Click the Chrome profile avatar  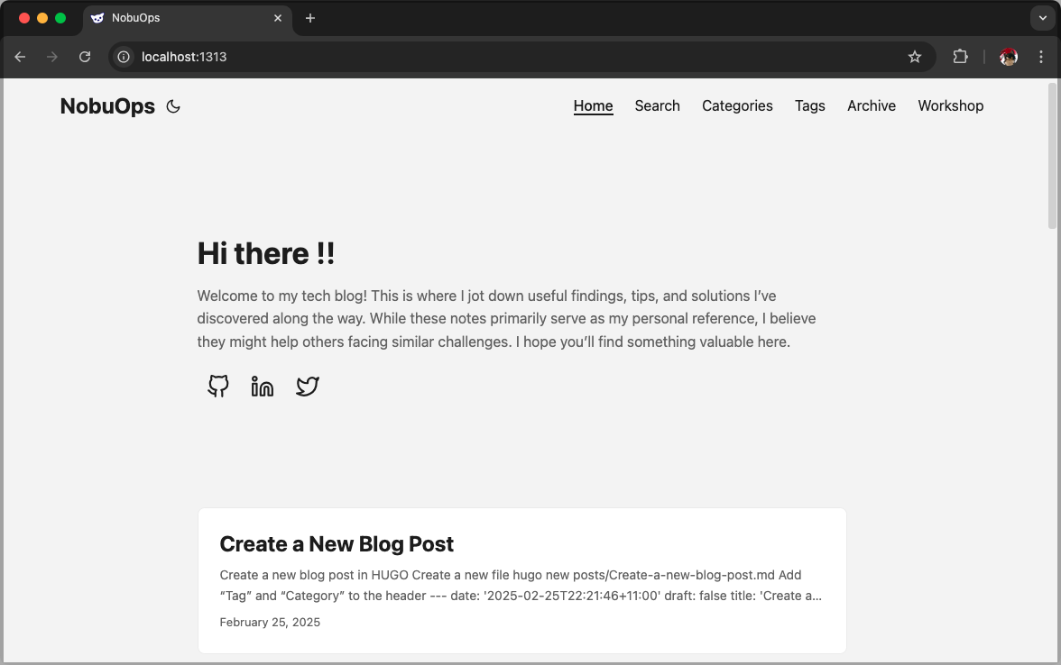tap(1009, 57)
